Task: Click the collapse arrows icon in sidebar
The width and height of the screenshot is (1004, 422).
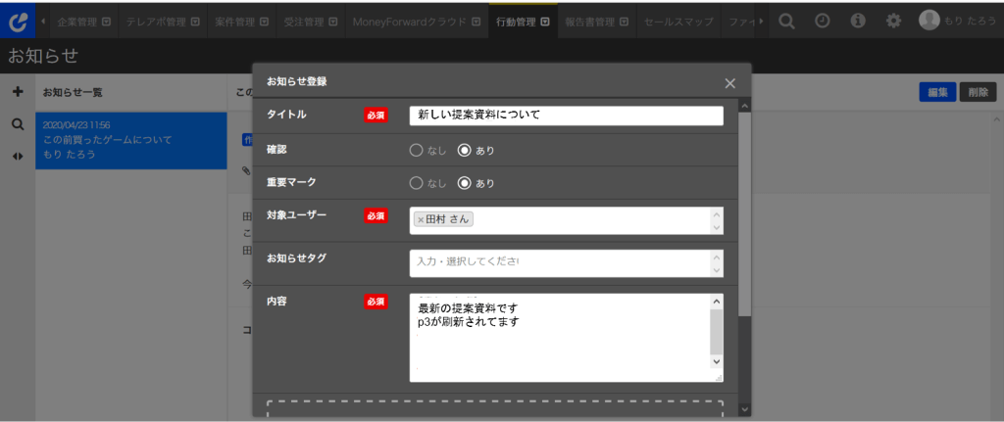Action: [x=18, y=157]
